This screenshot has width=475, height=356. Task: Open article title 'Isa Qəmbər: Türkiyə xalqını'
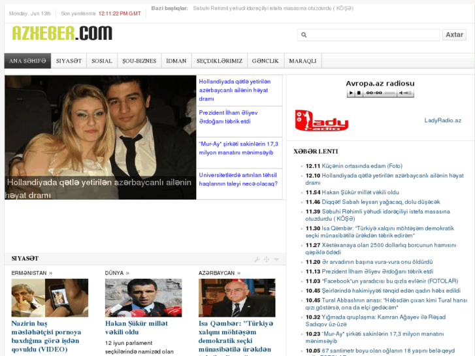click(x=236, y=338)
